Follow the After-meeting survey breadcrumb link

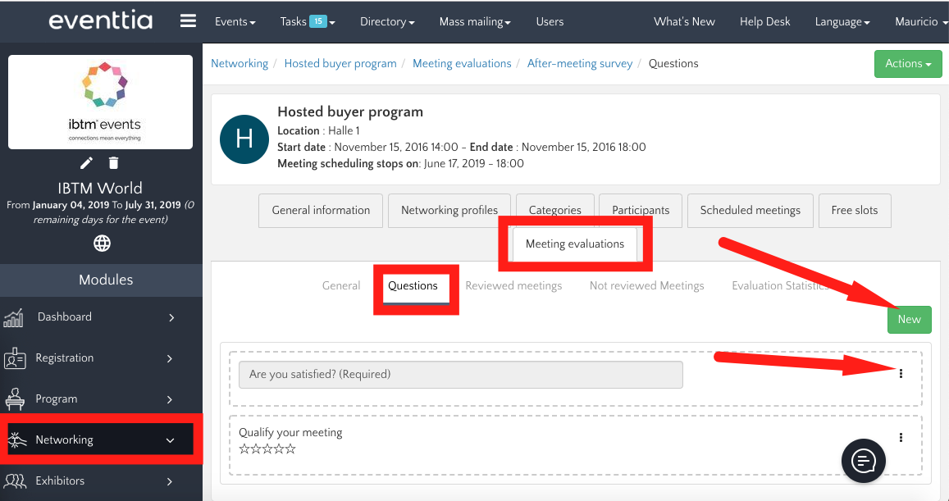580,64
